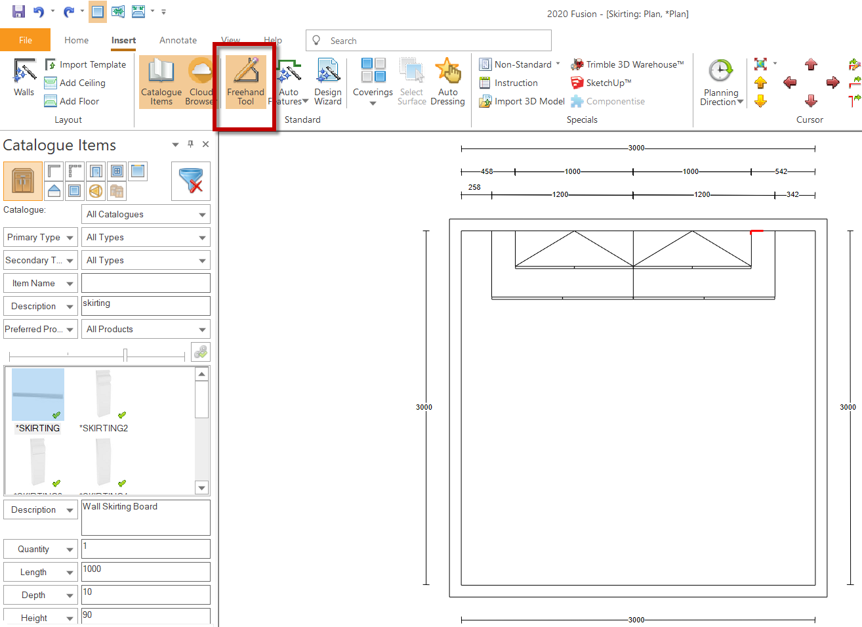Viewport: 862px width, 627px height.
Task: Click the 258 dimension label on the plan
Action: 474,187
